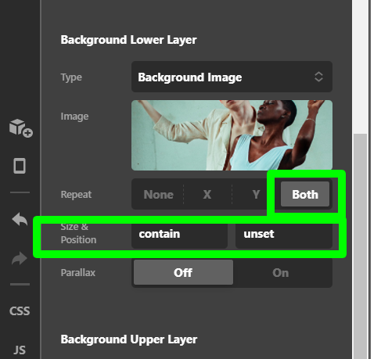The image size is (381, 359).
Task: Open the responsive device preview icon
Action: (20, 166)
